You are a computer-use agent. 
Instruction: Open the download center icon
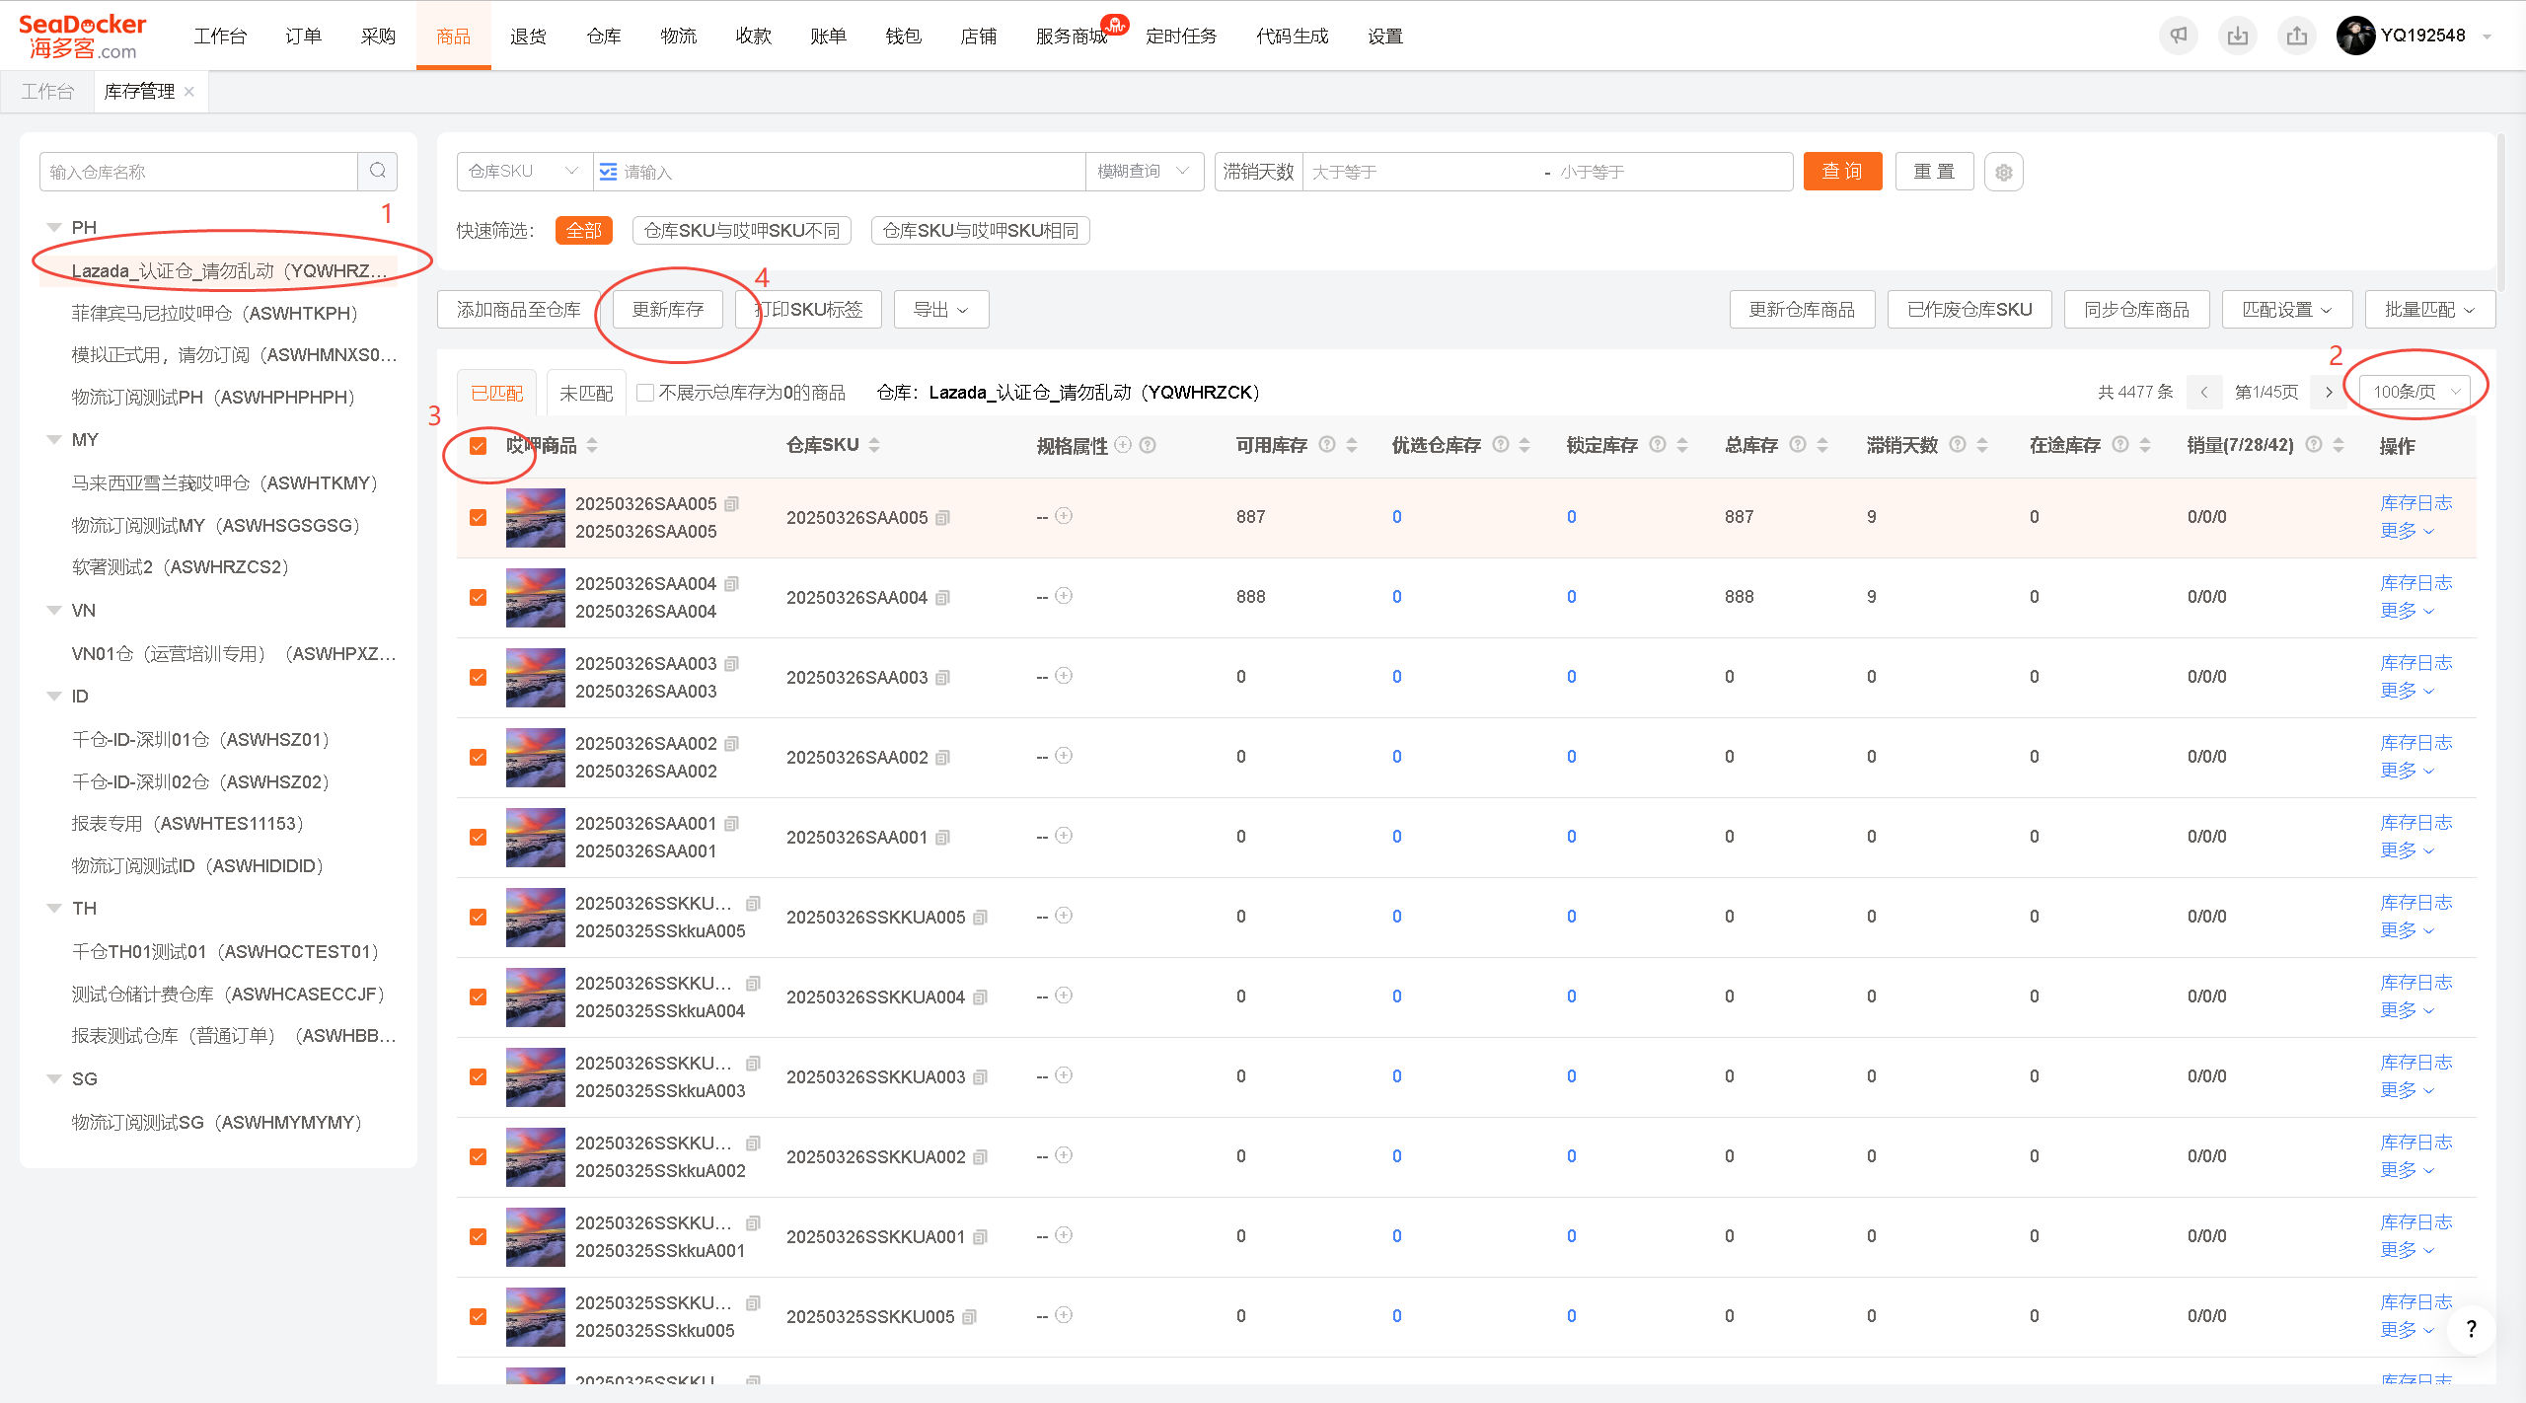coord(2238,36)
